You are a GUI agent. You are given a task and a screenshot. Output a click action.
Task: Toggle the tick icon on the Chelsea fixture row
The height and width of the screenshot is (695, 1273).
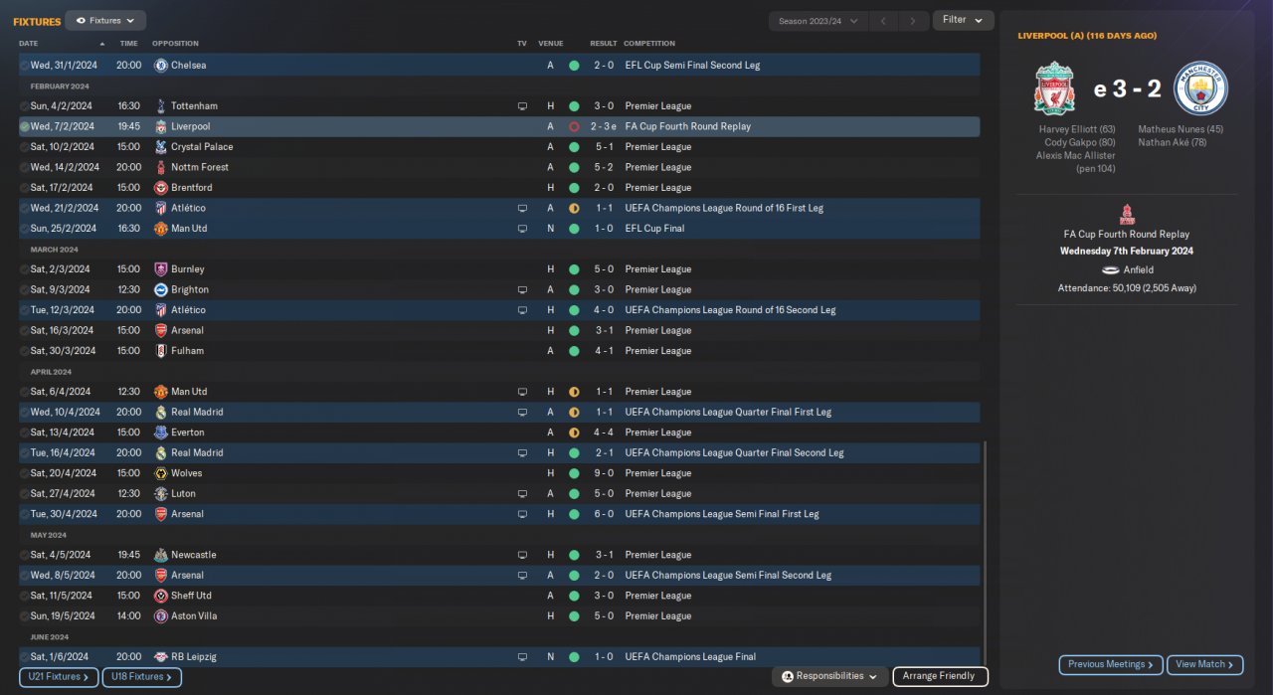coord(25,66)
